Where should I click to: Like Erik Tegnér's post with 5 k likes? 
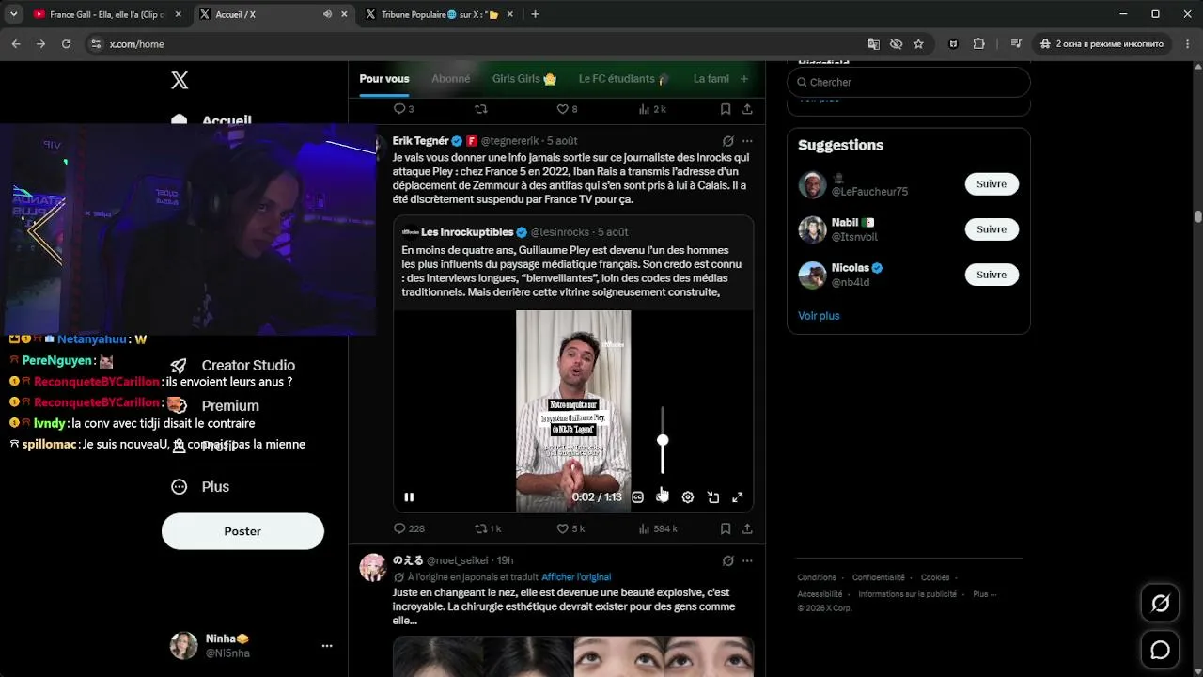[x=570, y=528]
